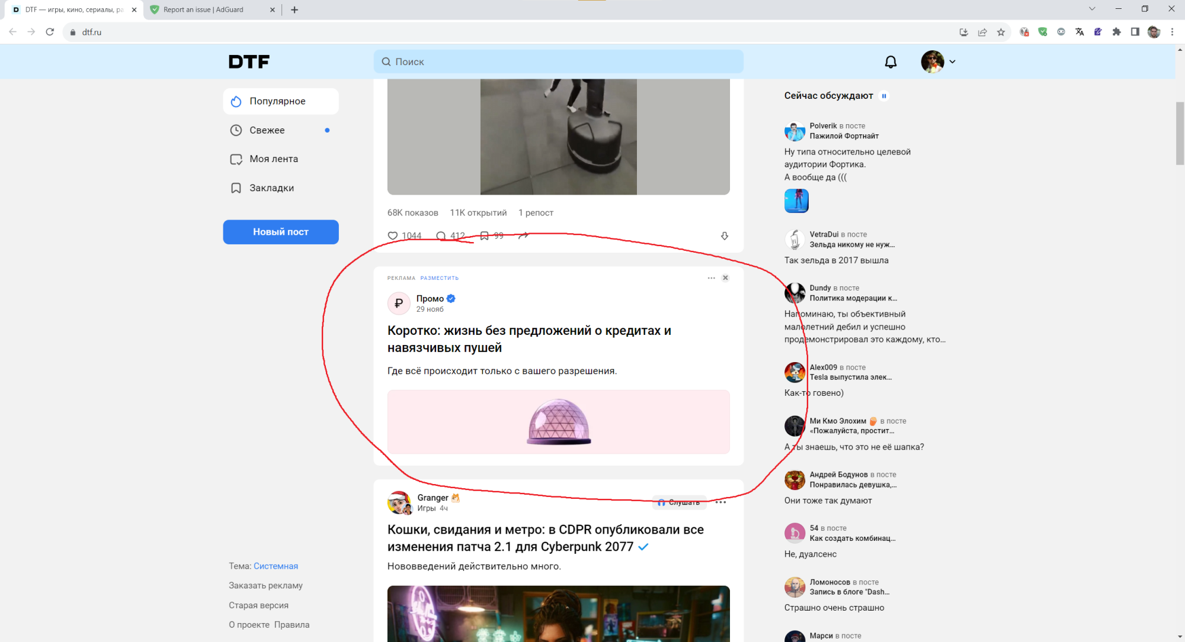The image size is (1185, 642).
Task: Like the post using the heart icon
Action: point(393,235)
